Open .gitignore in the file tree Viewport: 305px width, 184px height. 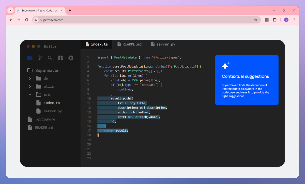click(x=45, y=119)
